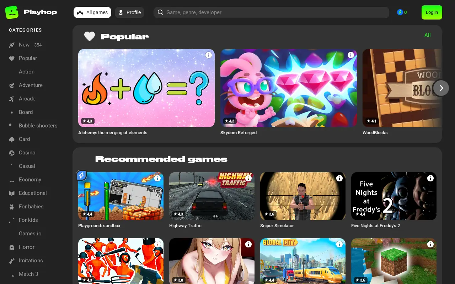The image size is (455, 284).
Task: Open info icon on Highway Traffic card
Action: tap(248, 178)
